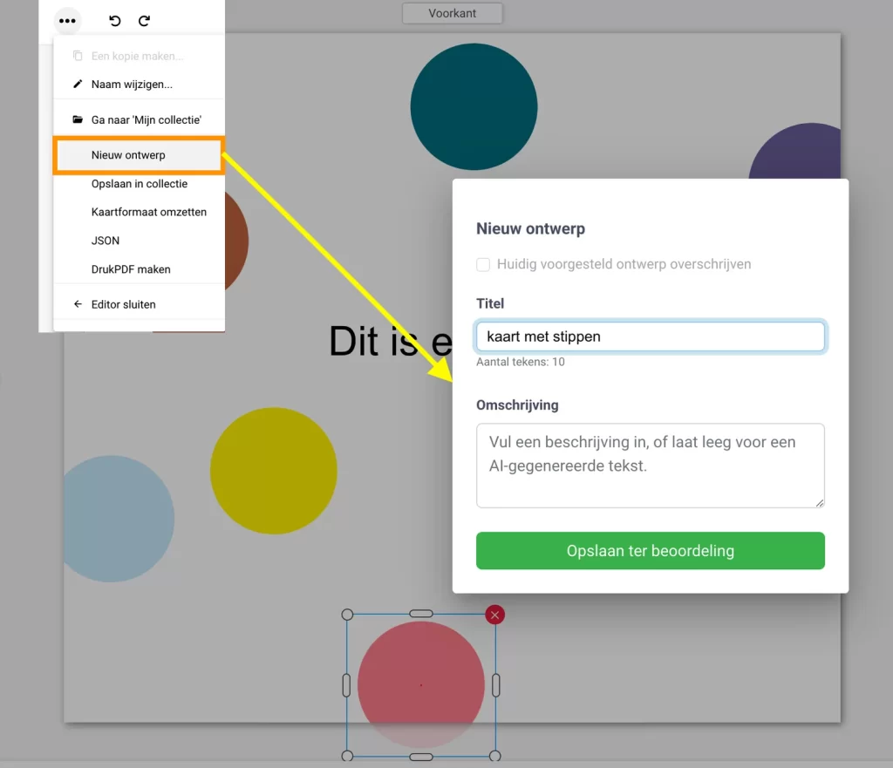Select 'Editor sluiten' to exit the editor

point(123,304)
